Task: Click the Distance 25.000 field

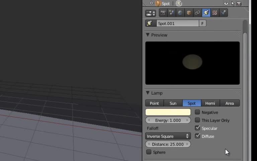Action: click(x=168, y=144)
